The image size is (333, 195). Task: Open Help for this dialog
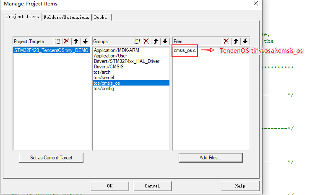coord(240,186)
